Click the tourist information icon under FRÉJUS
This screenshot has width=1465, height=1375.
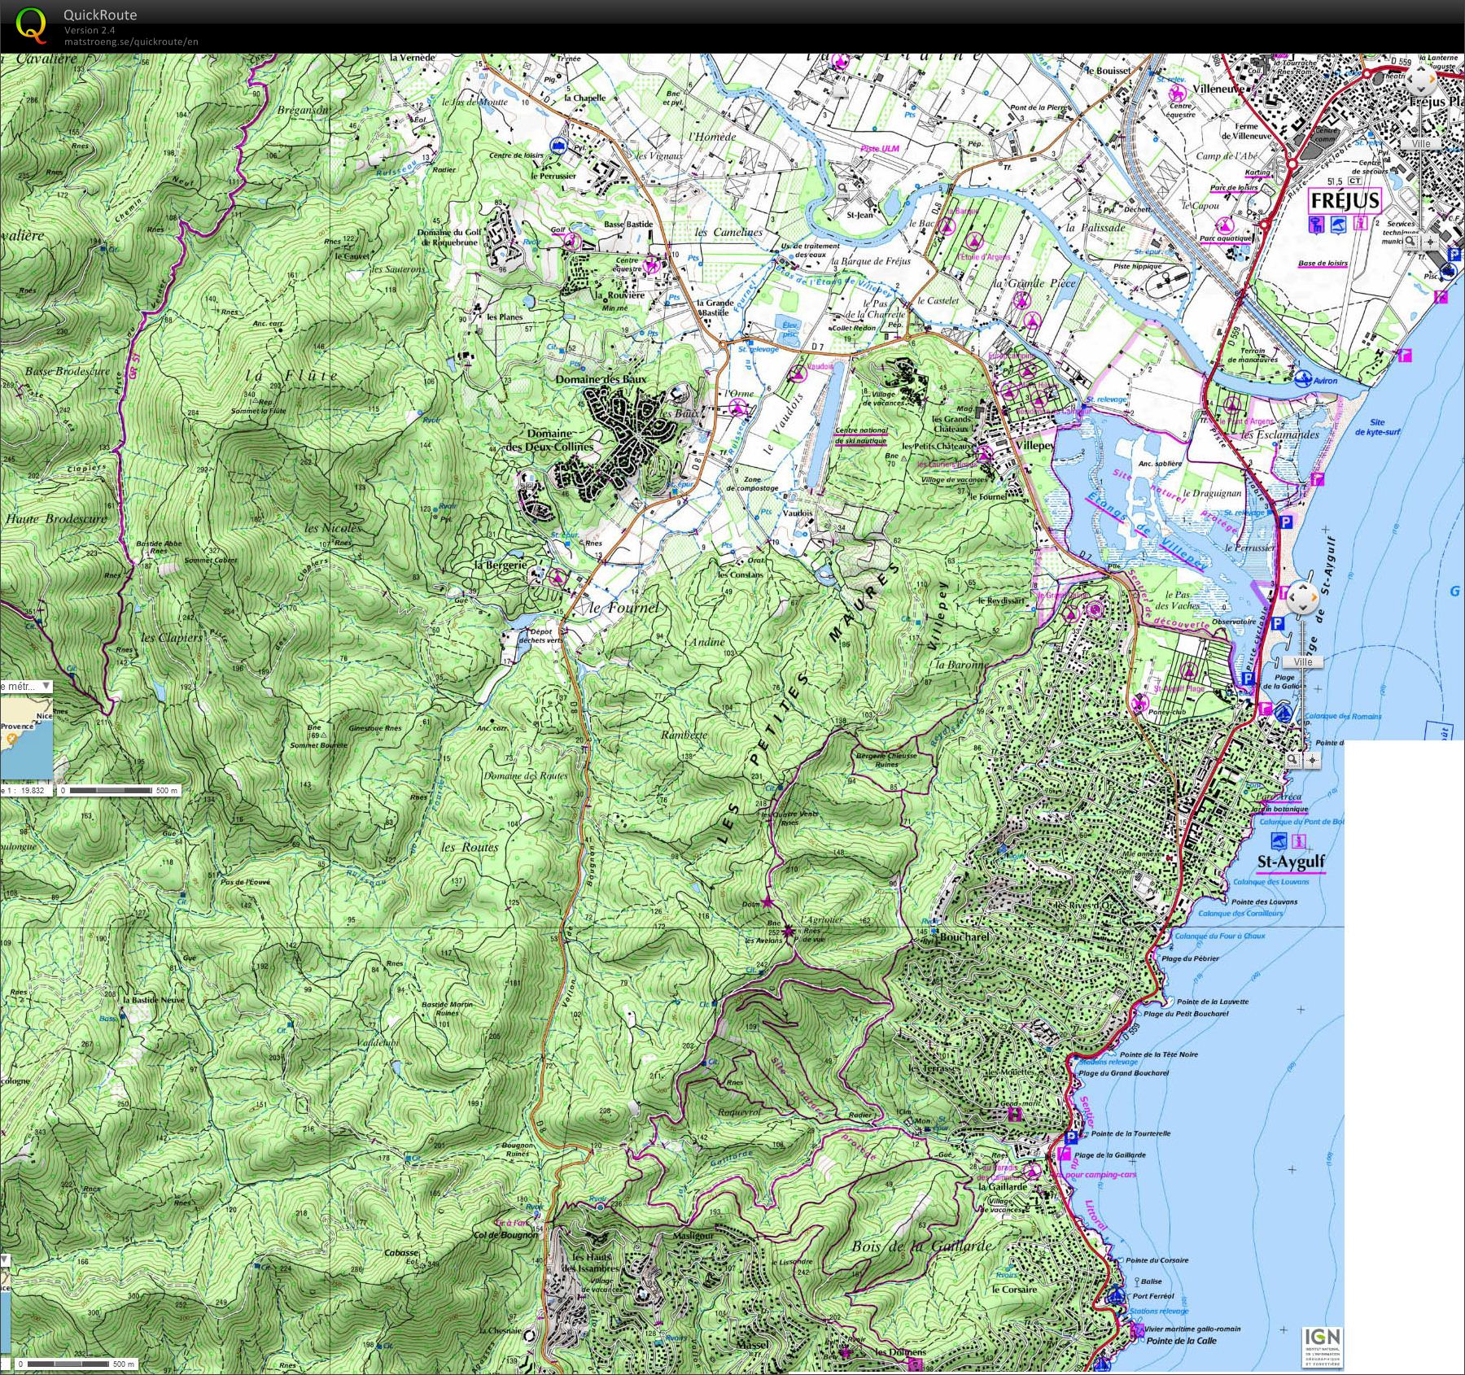point(1360,225)
